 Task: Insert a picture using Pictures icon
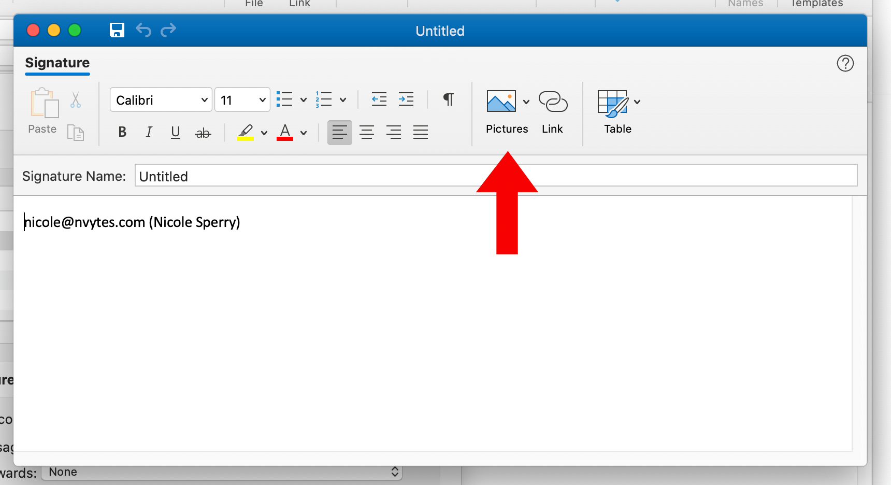click(501, 102)
